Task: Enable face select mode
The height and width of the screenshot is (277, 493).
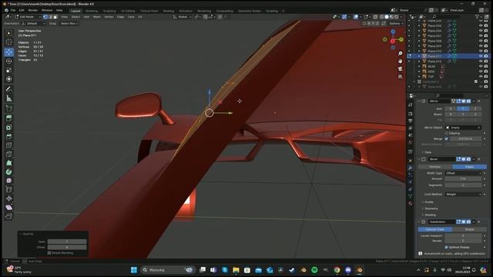Action: tap(55, 17)
